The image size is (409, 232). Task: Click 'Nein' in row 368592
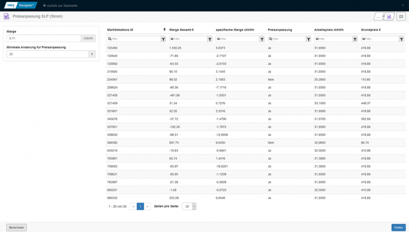coord(271,143)
